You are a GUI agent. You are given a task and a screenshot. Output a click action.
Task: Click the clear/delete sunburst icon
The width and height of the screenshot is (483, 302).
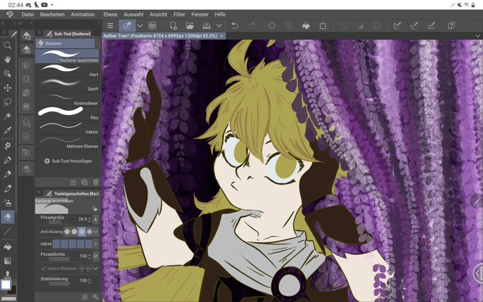point(271,26)
